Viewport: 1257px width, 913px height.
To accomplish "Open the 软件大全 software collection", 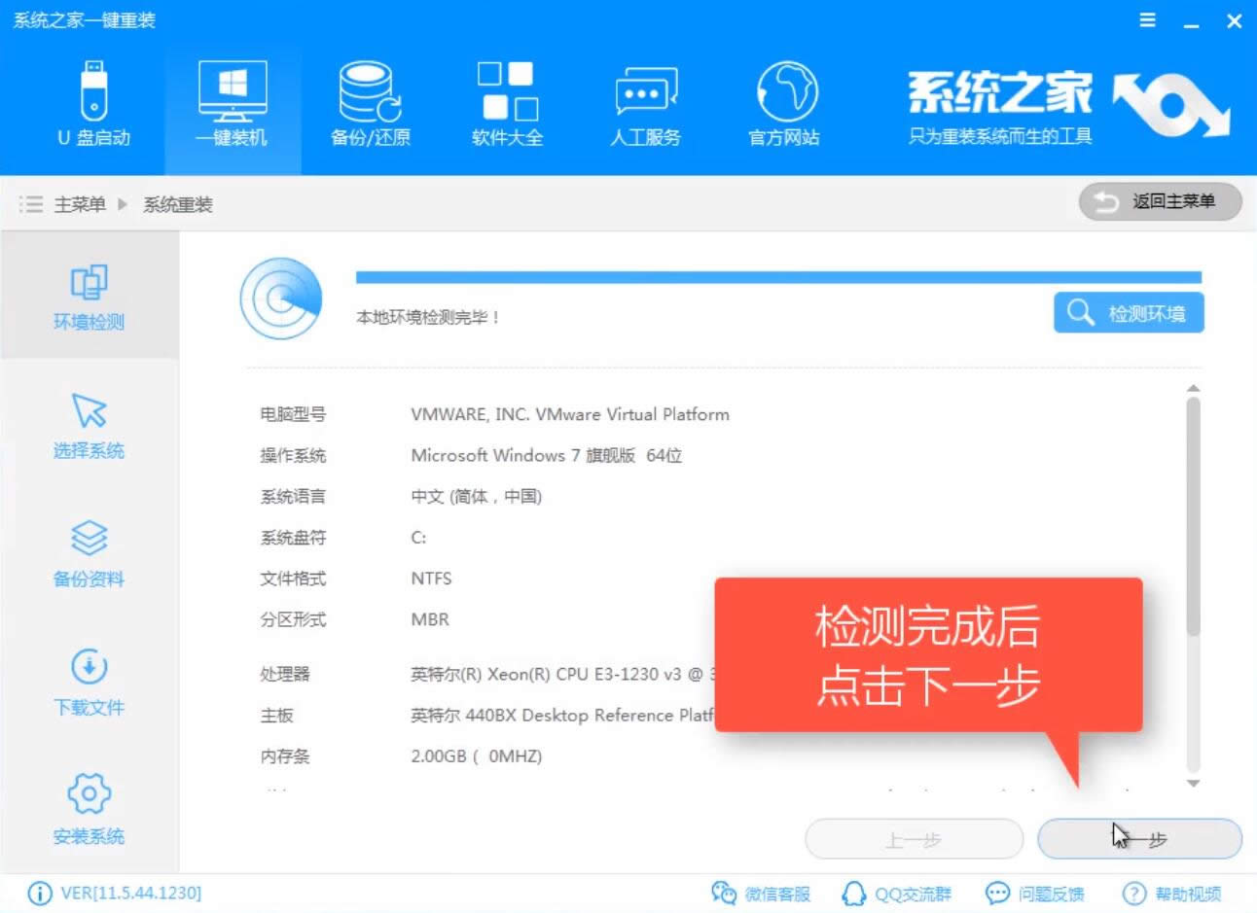I will (x=507, y=100).
